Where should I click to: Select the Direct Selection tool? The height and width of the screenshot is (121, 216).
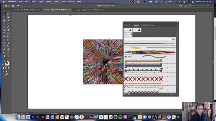8,14
